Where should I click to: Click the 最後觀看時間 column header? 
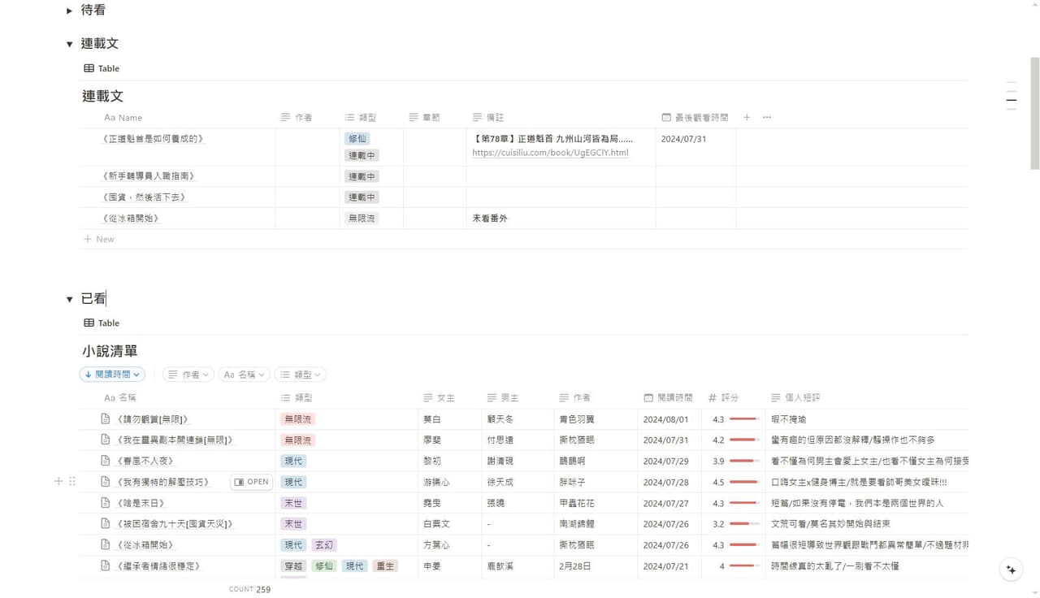click(x=695, y=118)
